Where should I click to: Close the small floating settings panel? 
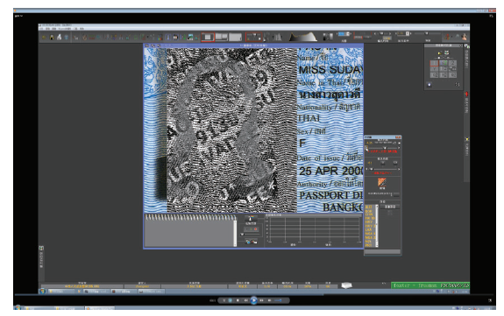(x=398, y=137)
